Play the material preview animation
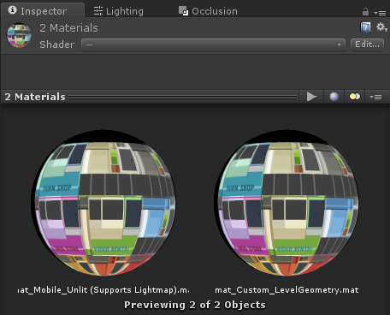 311,97
